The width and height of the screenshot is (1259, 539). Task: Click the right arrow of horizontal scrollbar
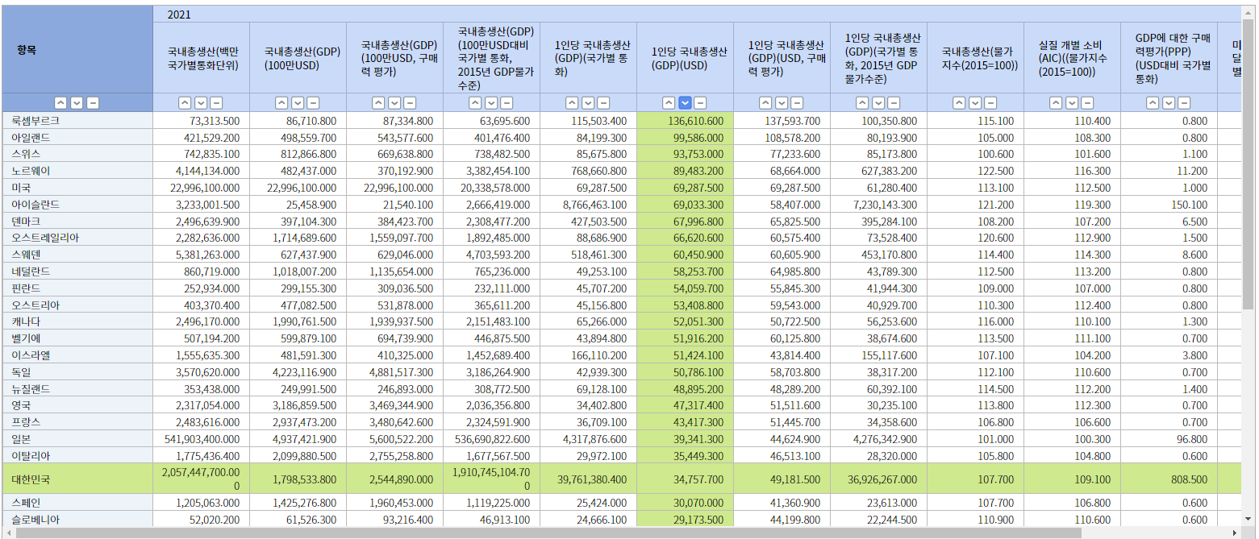click(x=1235, y=533)
